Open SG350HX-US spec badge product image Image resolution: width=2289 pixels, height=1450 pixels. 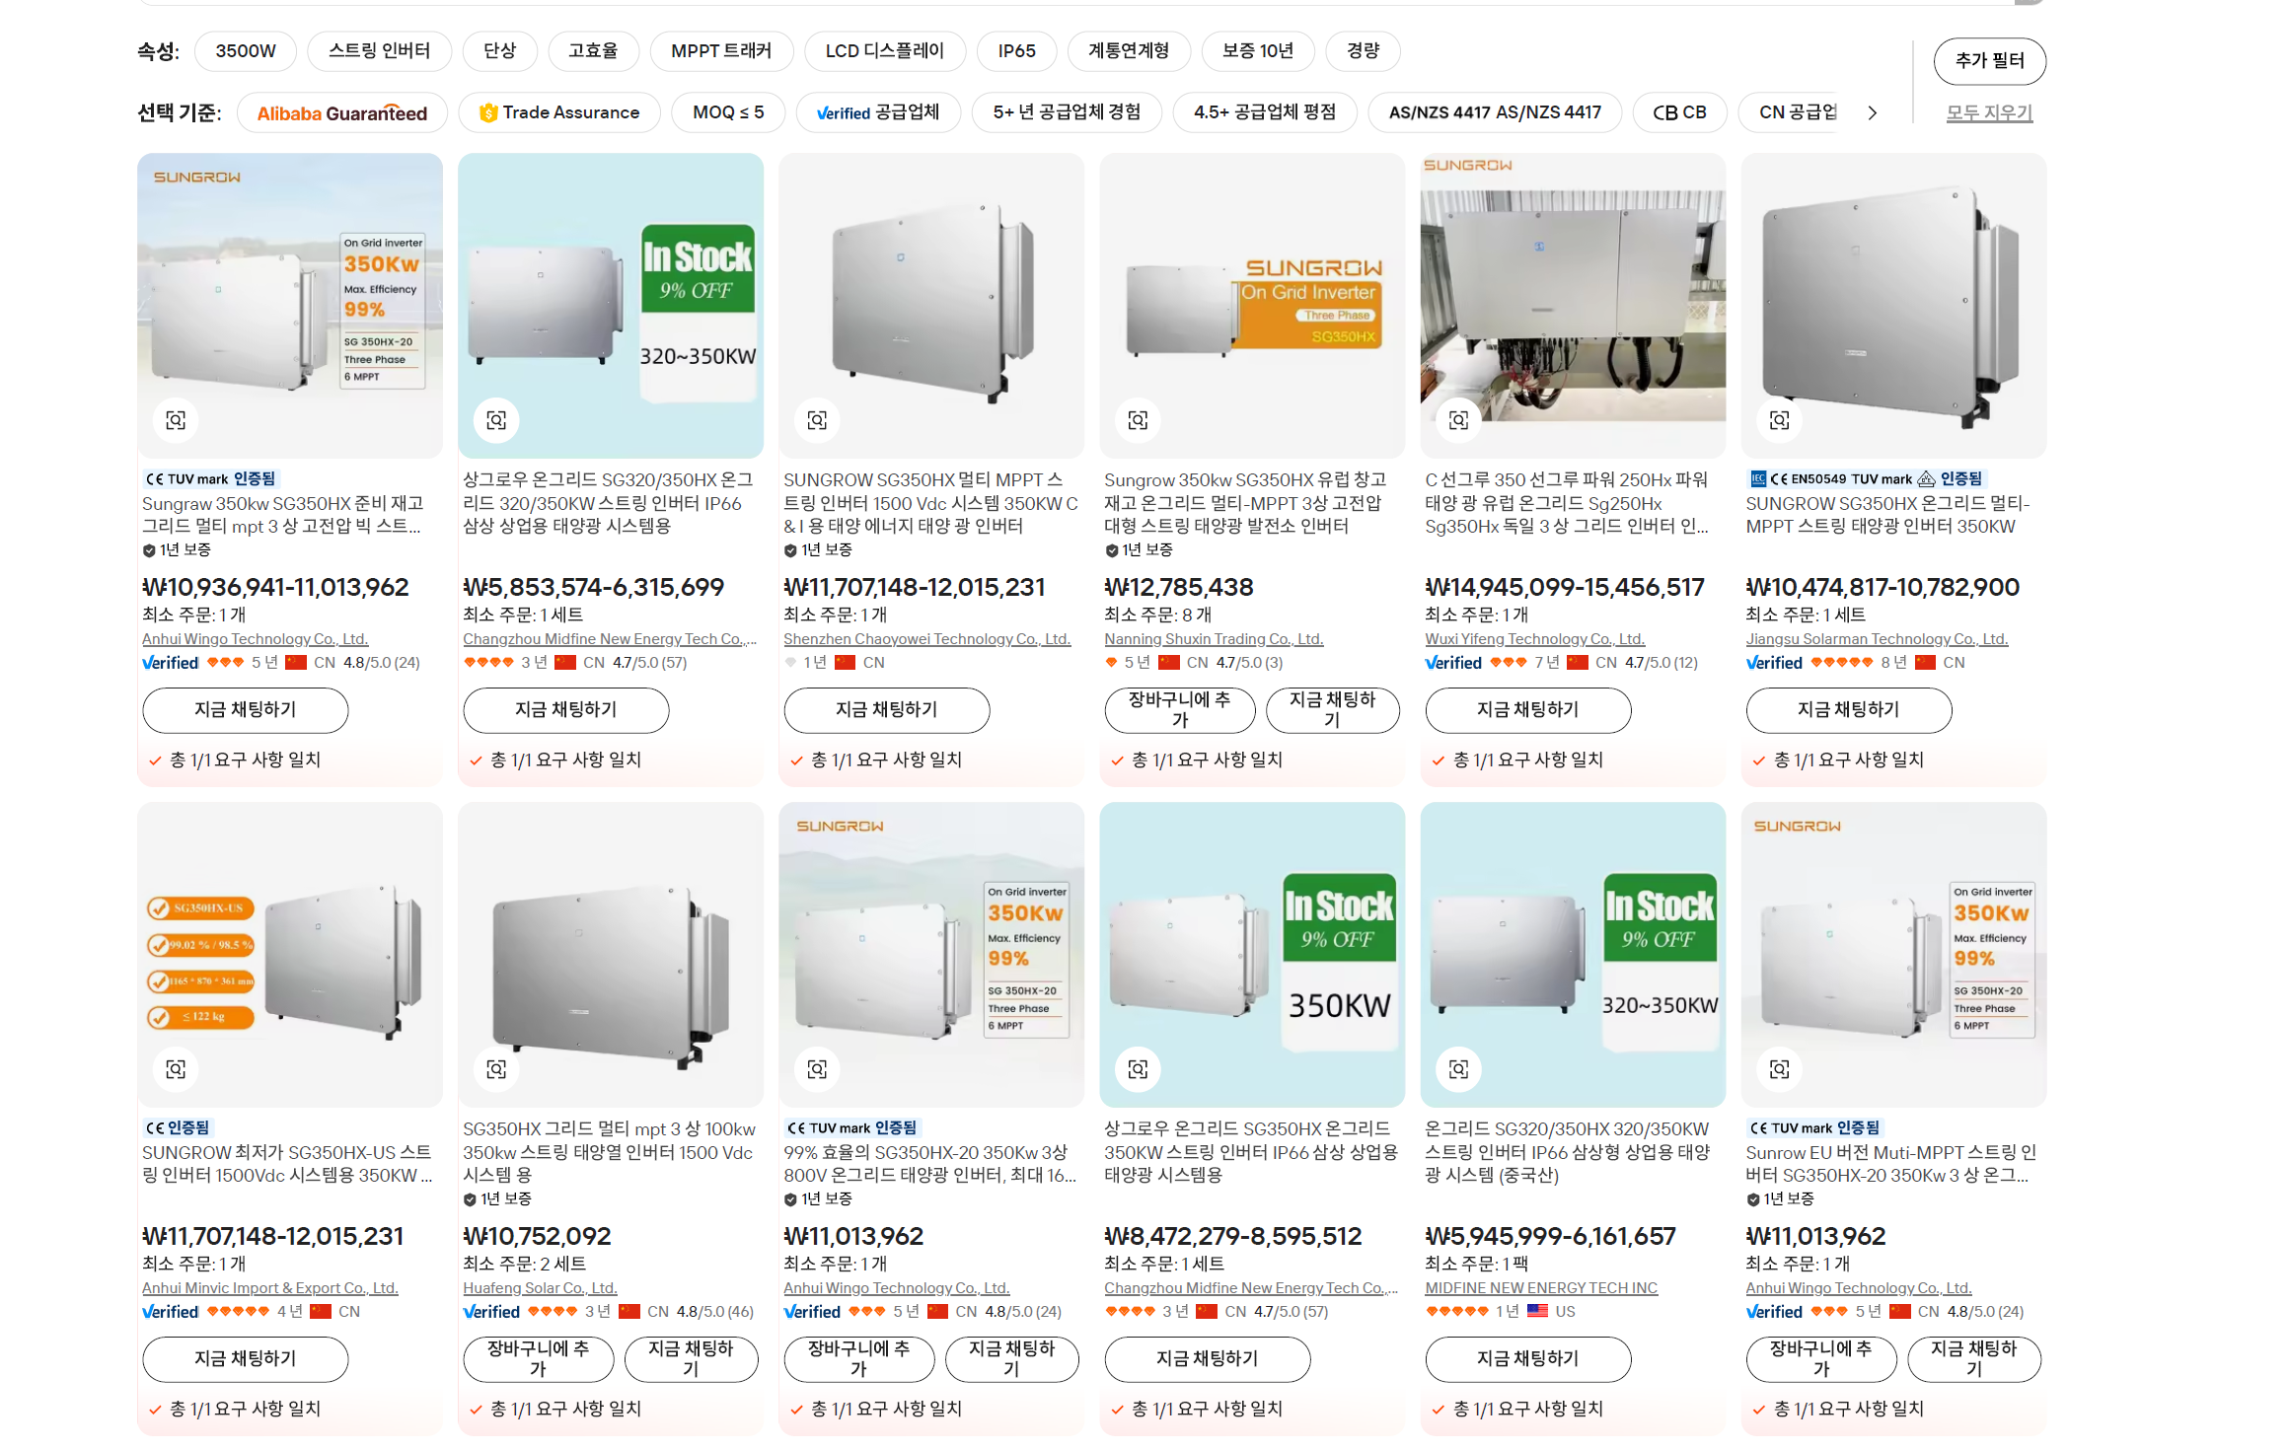click(290, 954)
